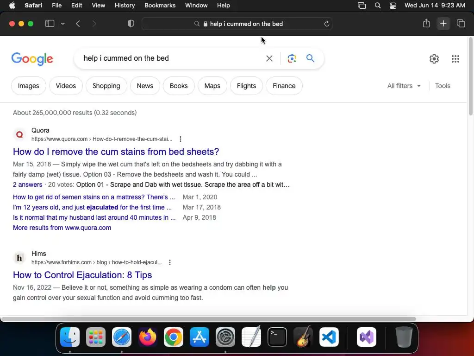Viewport: 474px width, 356px height.
Task: Open the Hims result more options
Action: pyautogui.click(x=170, y=262)
